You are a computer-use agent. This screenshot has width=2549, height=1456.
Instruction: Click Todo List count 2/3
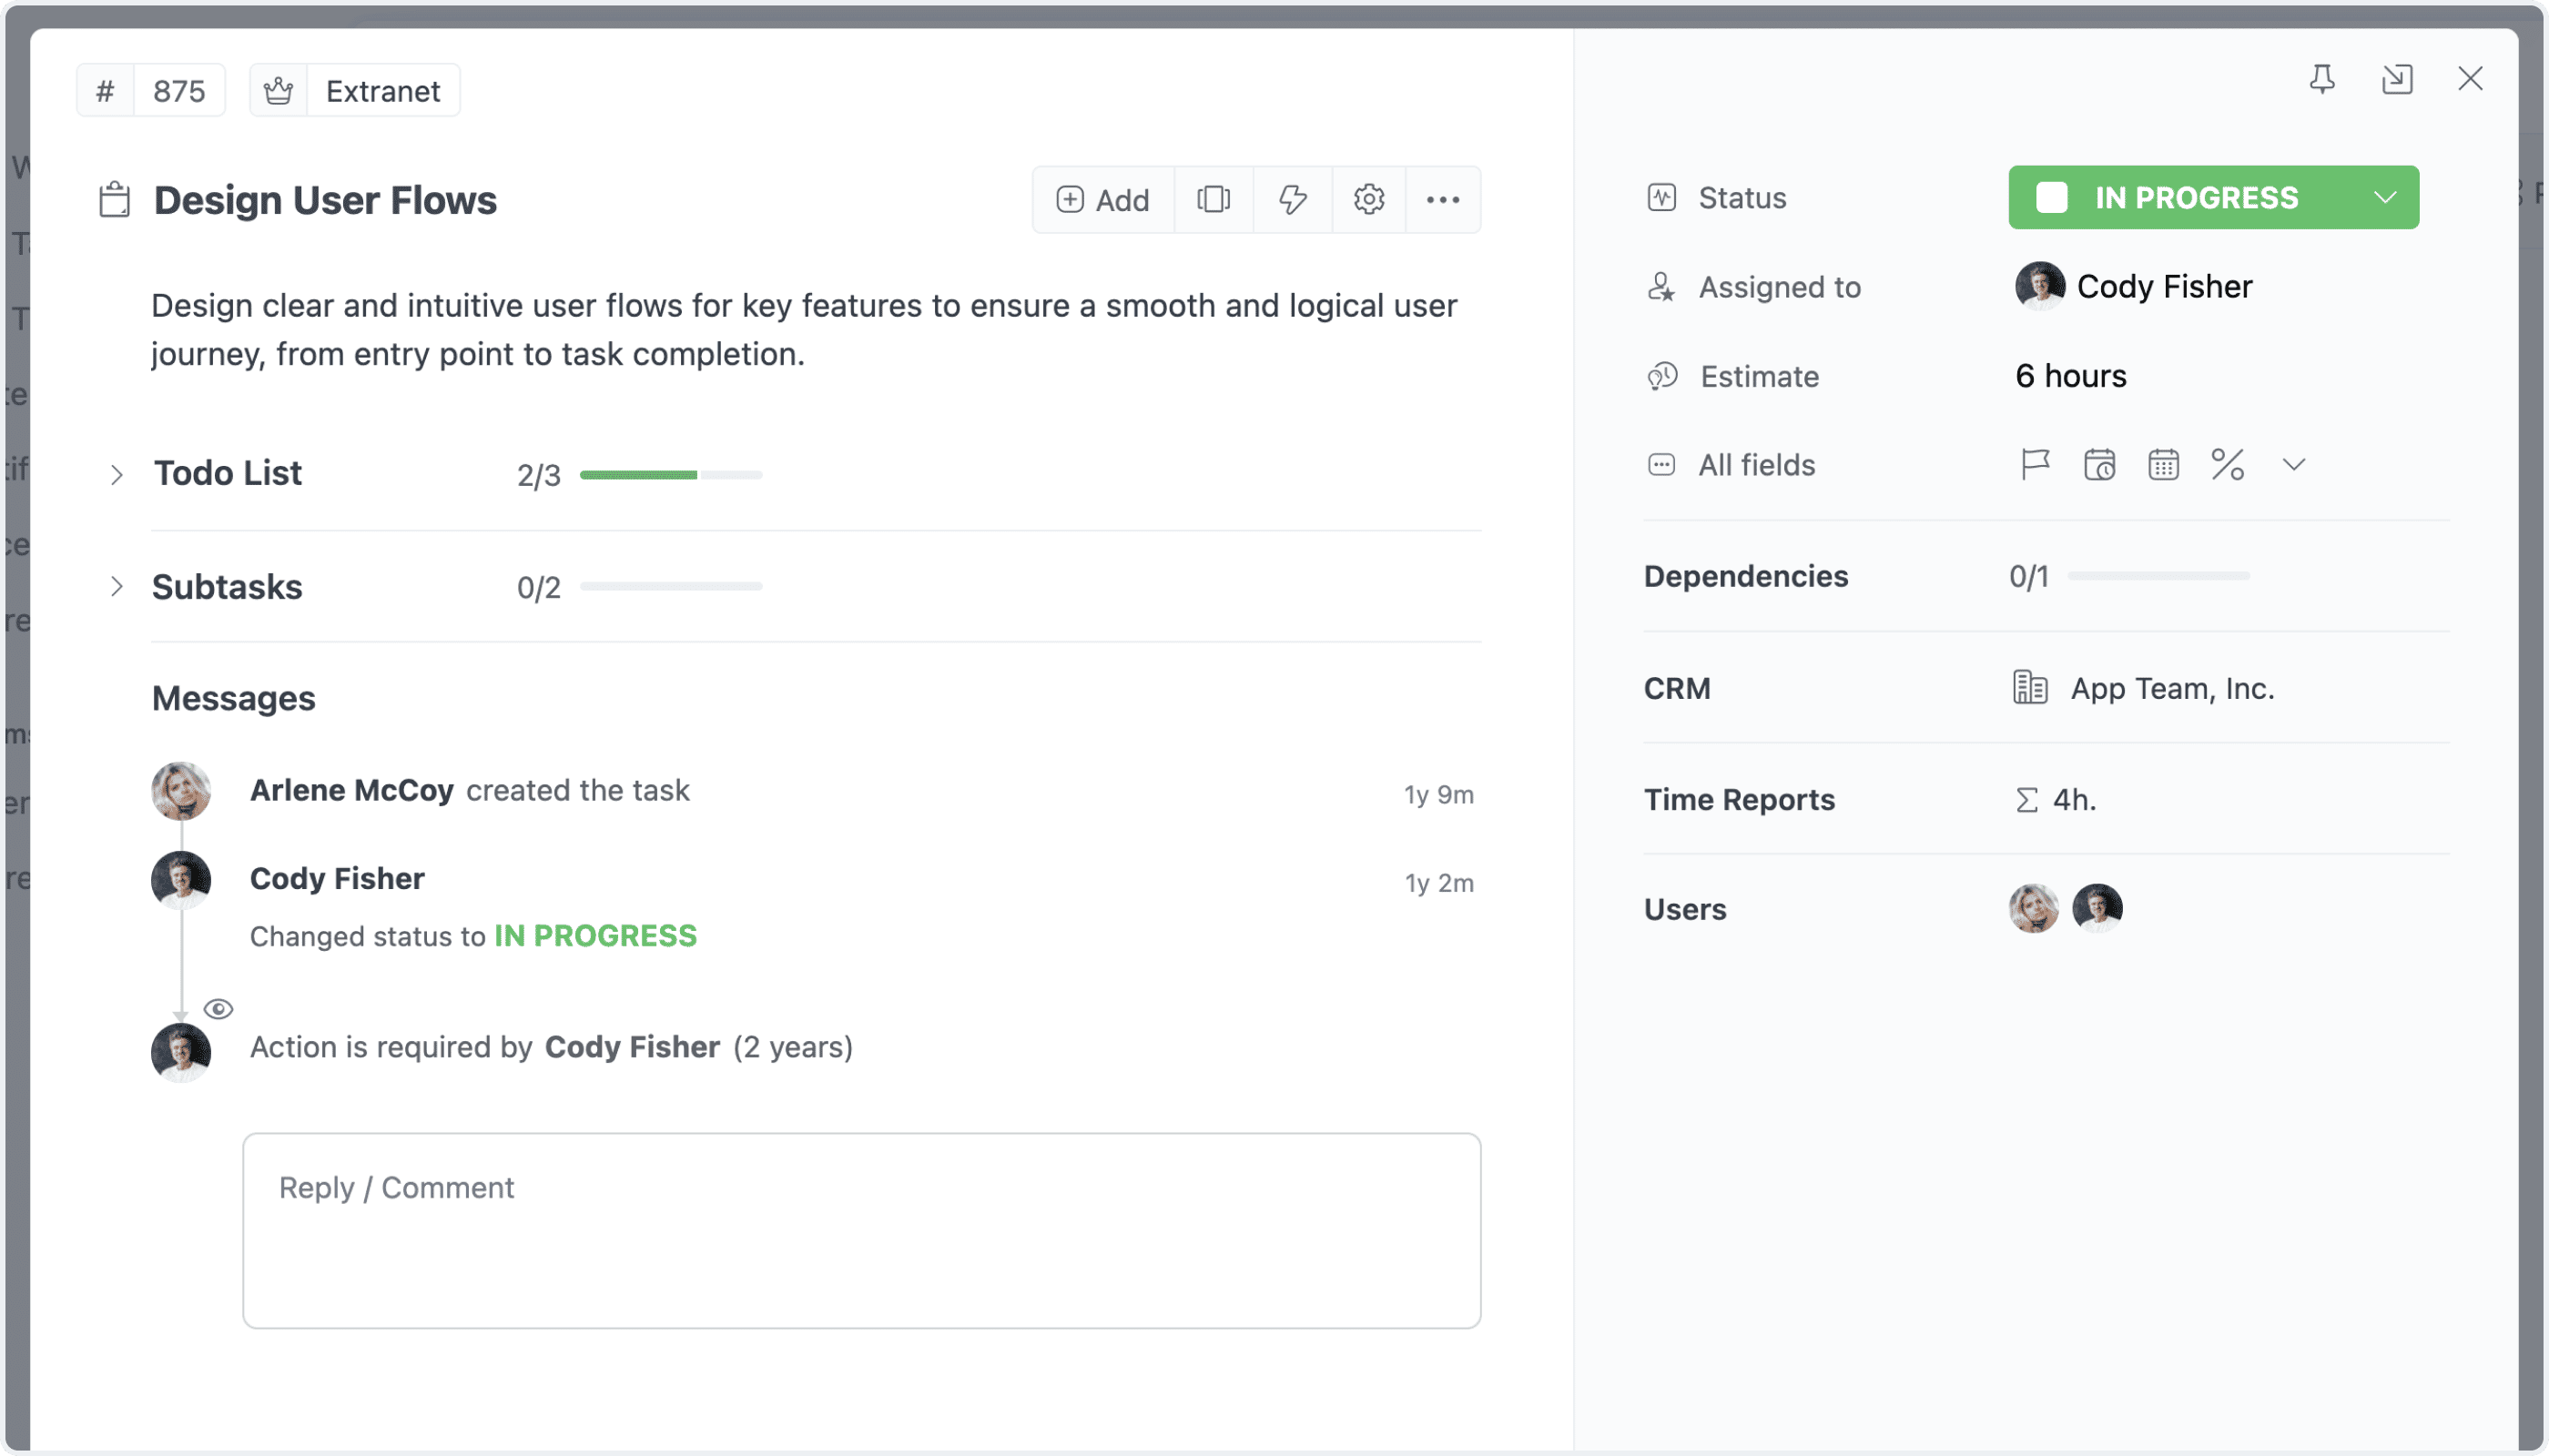point(538,476)
